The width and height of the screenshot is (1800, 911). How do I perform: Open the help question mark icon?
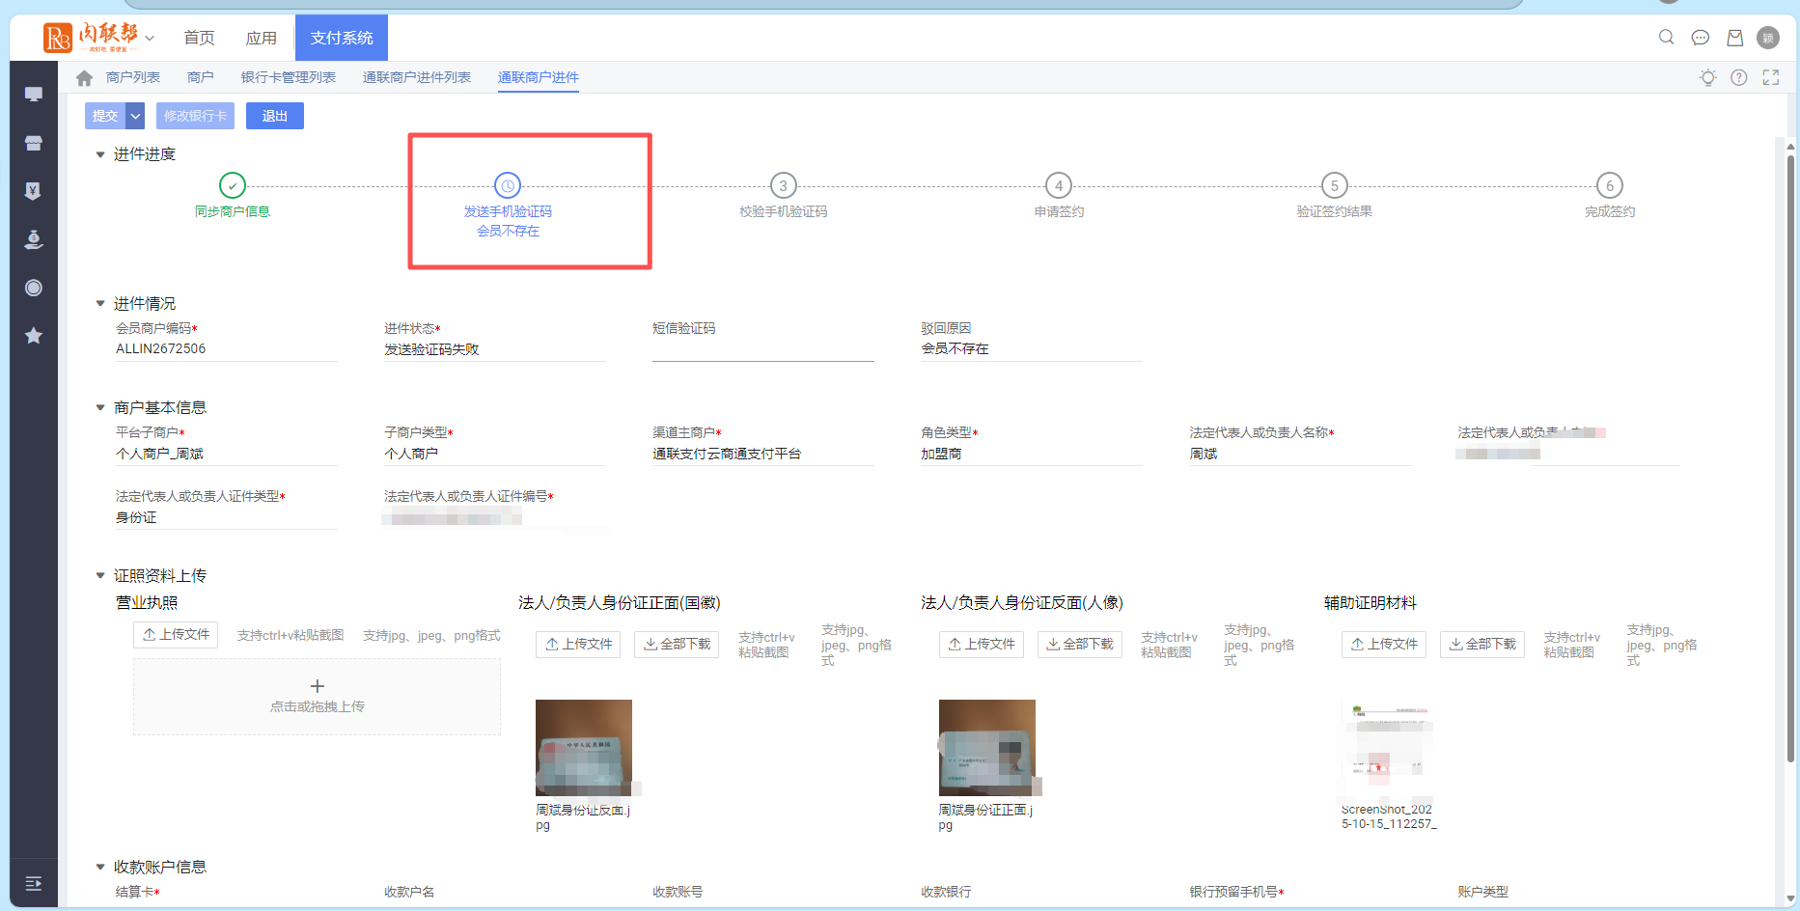click(1738, 78)
